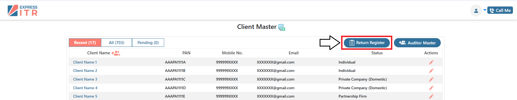
Task: Click Partnership Firm status for Client Name 5
Action: pyautogui.click(x=353, y=96)
